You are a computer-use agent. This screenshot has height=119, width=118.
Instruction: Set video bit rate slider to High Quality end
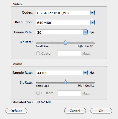tap(93, 43)
